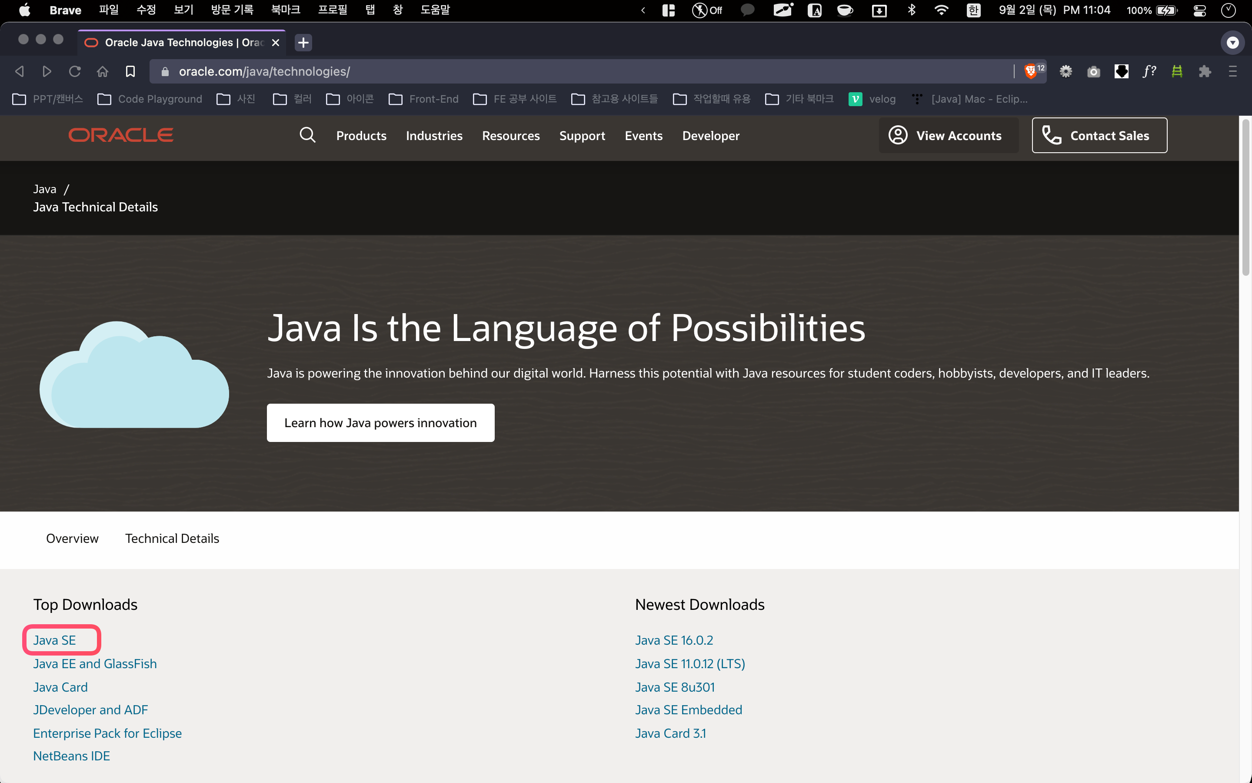The width and height of the screenshot is (1252, 783).
Task: Open the Java SE download link
Action: 54,640
